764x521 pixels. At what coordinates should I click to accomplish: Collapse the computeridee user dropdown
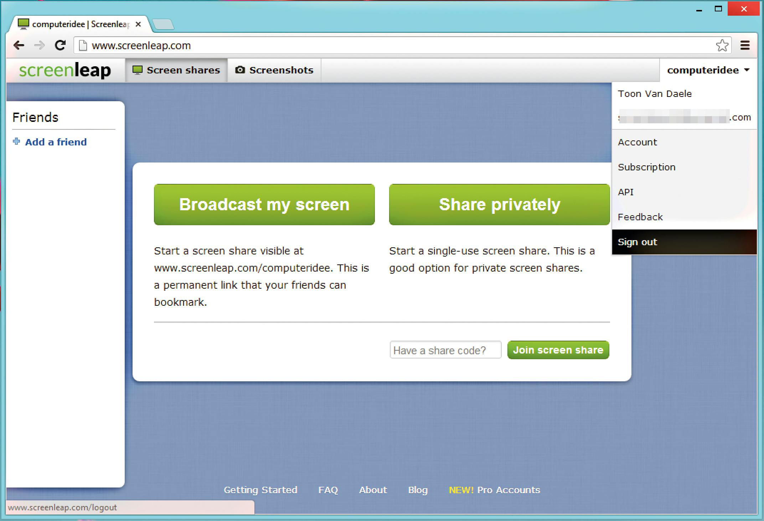708,70
